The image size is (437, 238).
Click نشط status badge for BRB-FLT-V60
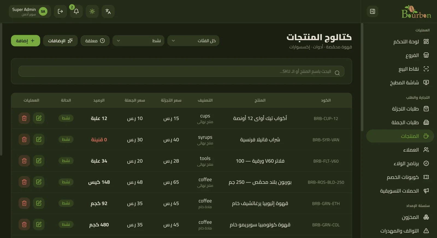[66, 161]
